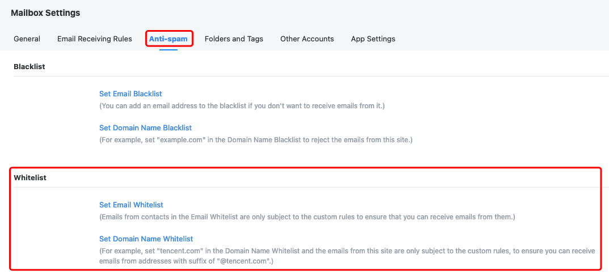Click the Set Email Whitelist link
Image resolution: width=609 pixels, height=272 pixels.
point(131,205)
